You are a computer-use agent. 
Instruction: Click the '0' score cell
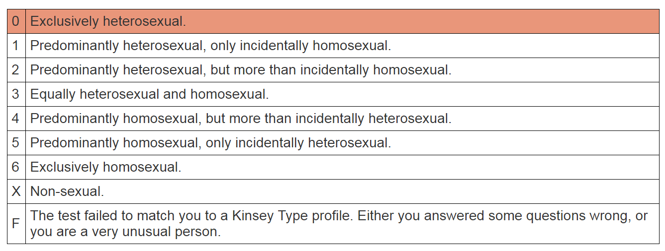[x=16, y=21]
